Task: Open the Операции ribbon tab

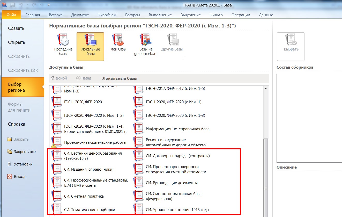Action: (241, 15)
